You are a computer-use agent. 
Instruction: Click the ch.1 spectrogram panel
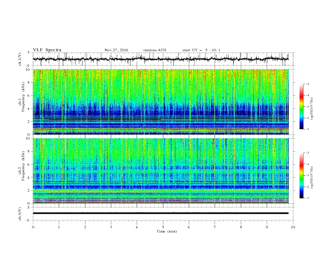click(x=160, y=102)
